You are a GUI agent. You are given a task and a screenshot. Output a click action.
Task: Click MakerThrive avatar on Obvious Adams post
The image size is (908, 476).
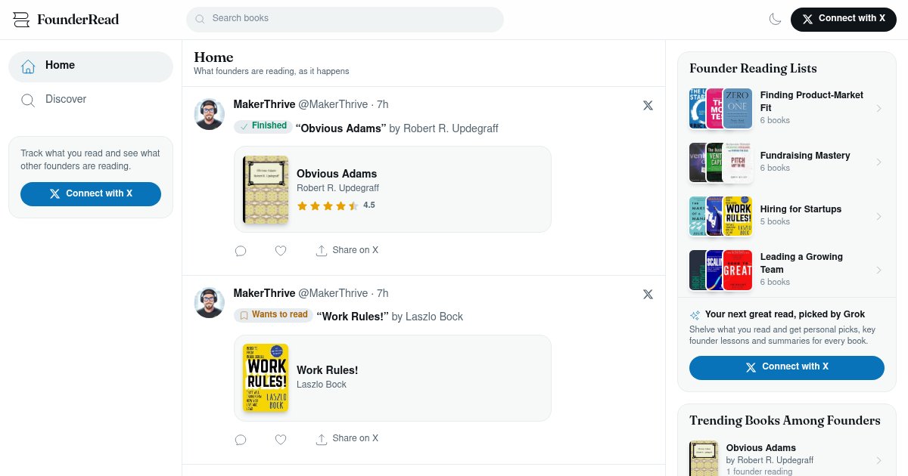click(x=210, y=114)
